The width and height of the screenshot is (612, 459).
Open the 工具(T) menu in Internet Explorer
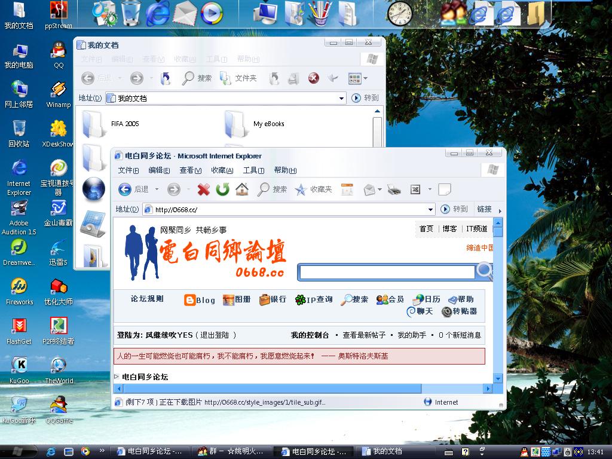tap(253, 170)
